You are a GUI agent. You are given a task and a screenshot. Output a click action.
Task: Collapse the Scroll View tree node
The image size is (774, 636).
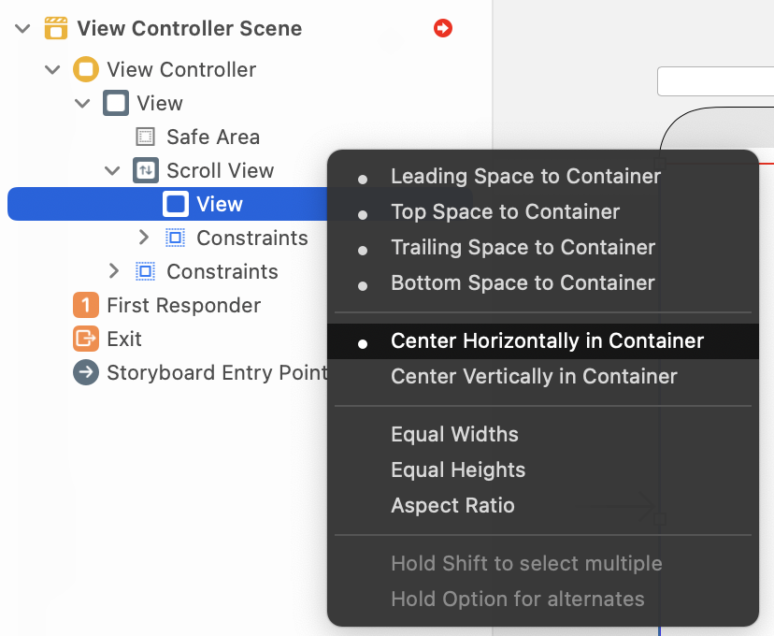coord(112,171)
